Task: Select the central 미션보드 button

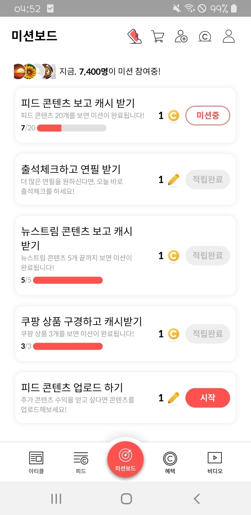Action: pyautogui.click(x=125, y=459)
